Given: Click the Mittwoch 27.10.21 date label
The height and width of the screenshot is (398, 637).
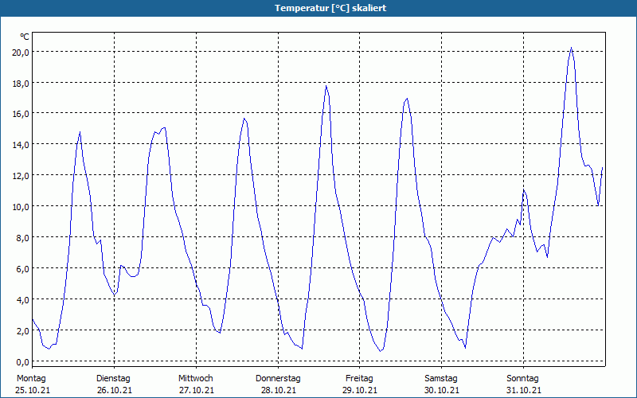Looking at the screenshot, I should [x=196, y=384].
